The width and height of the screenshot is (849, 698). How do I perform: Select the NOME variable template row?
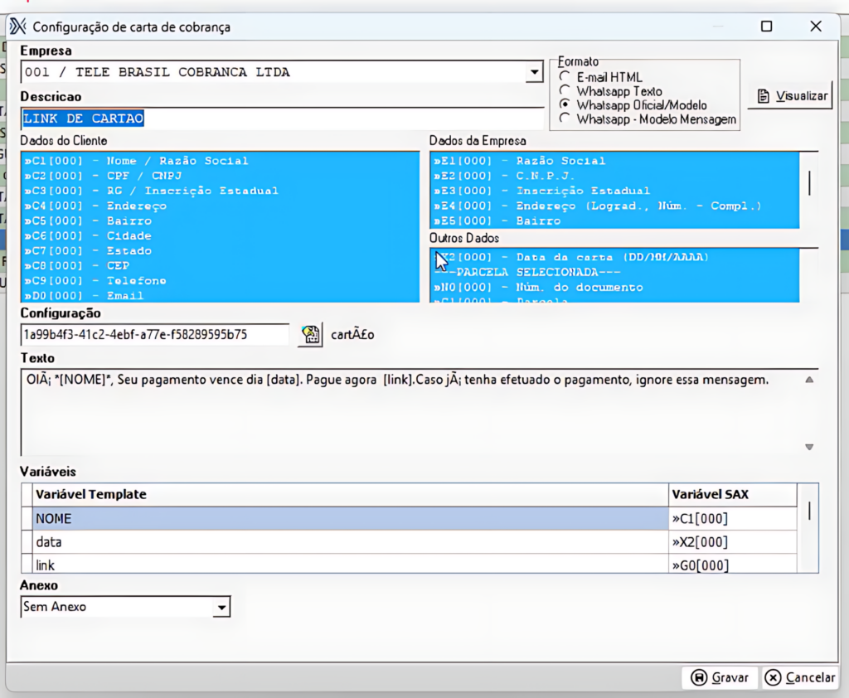[351, 519]
